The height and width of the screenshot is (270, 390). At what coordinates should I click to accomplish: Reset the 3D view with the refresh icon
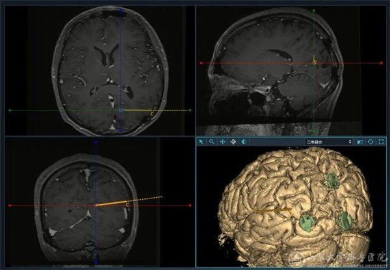click(370, 141)
